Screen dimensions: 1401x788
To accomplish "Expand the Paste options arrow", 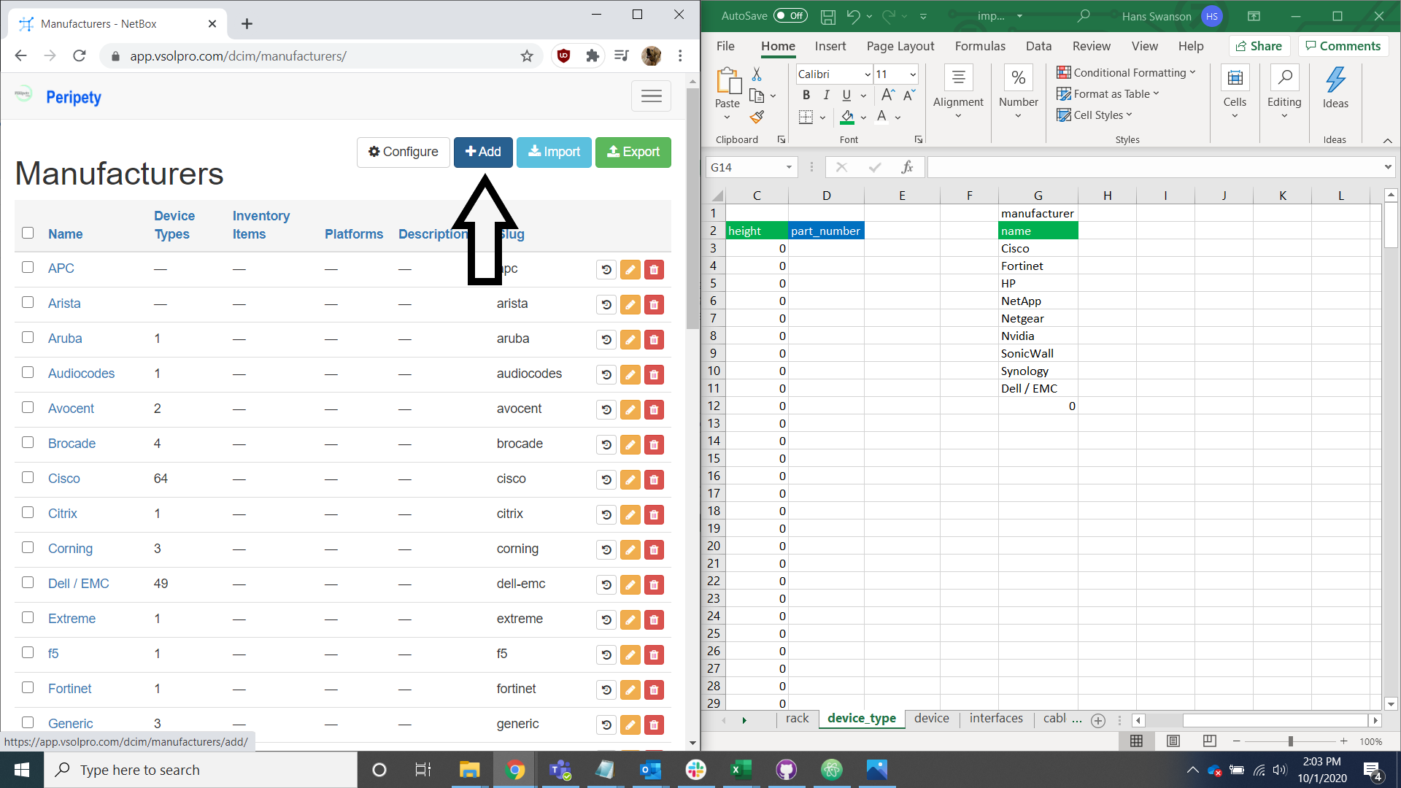I will [727, 117].
